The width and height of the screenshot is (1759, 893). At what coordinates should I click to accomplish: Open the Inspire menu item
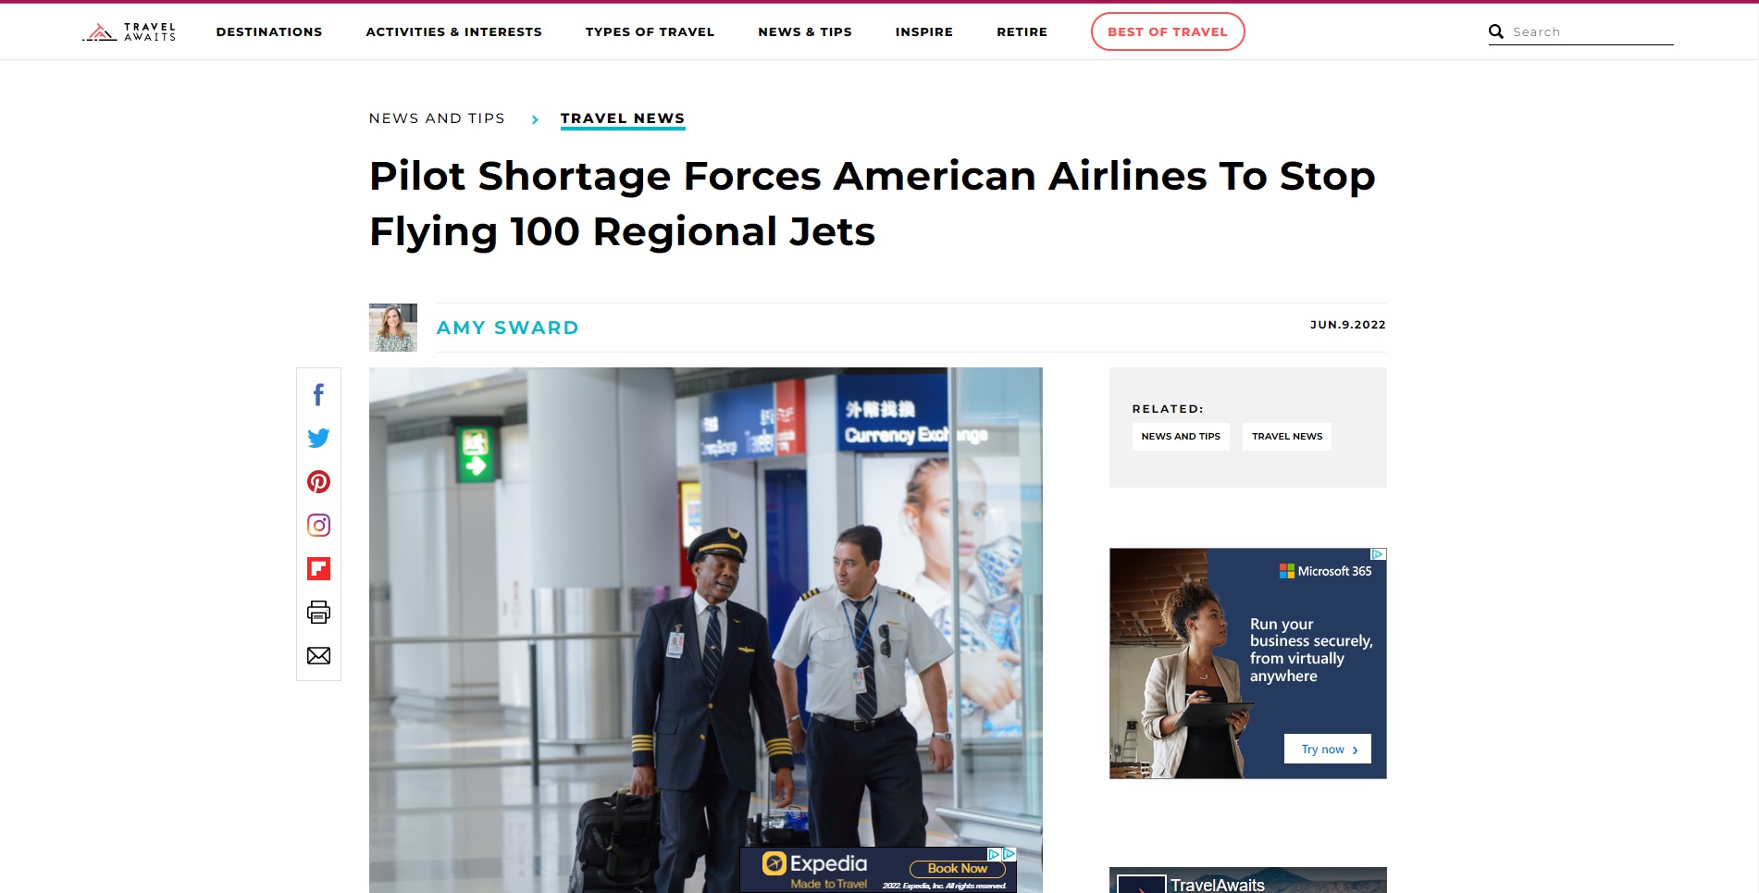pos(923,31)
